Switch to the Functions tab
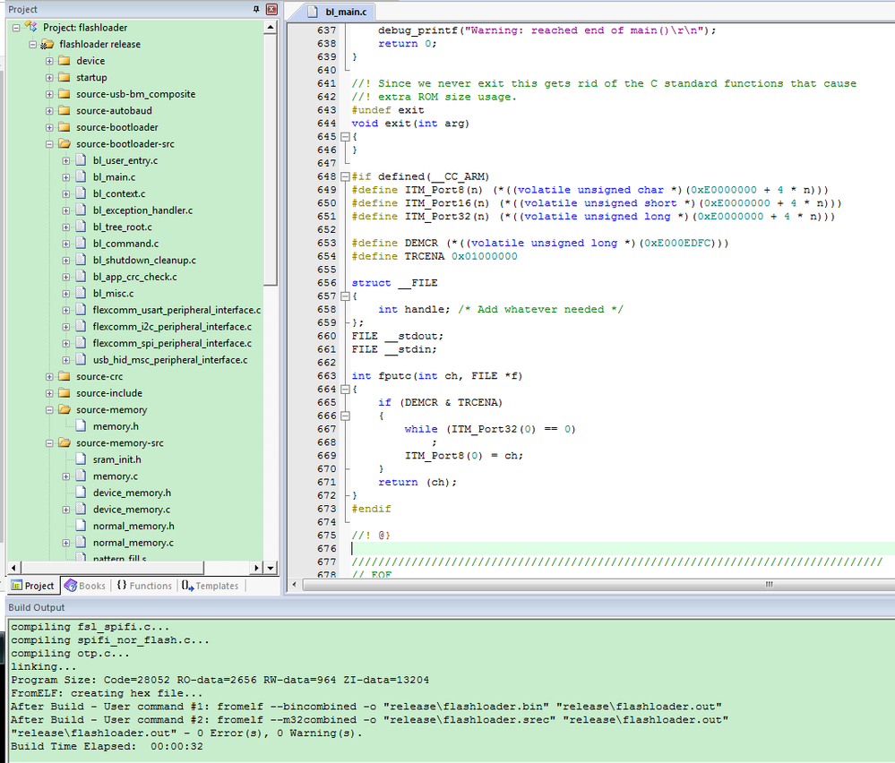This screenshot has width=895, height=763. click(144, 586)
